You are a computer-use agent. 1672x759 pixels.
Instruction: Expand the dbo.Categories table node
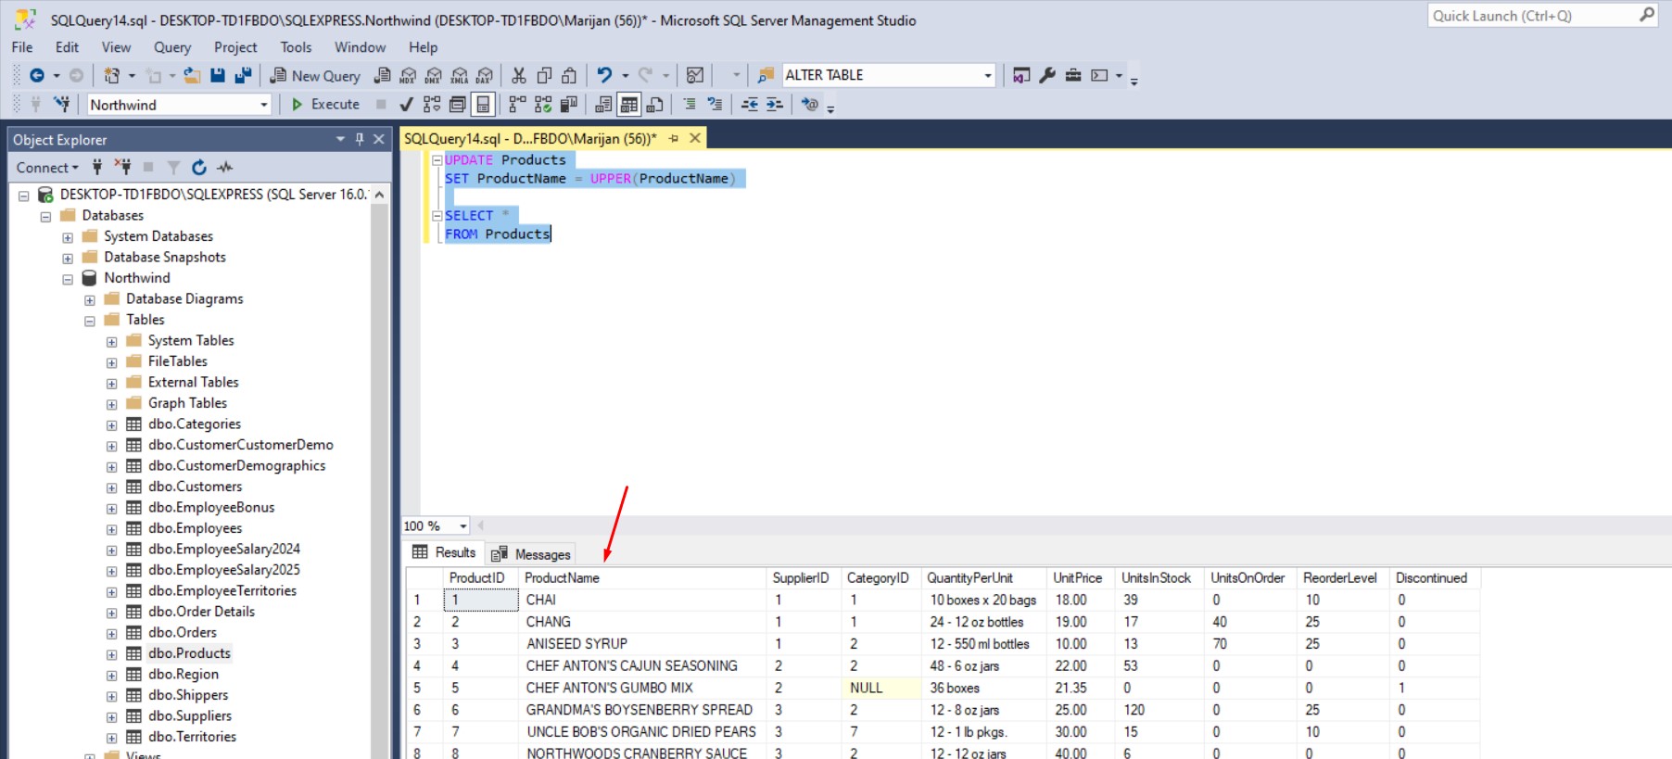pos(112,425)
